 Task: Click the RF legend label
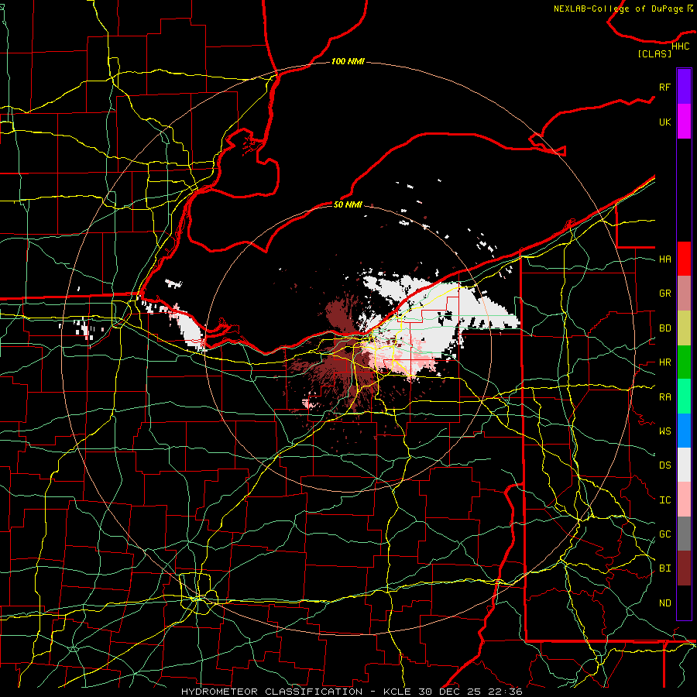664,87
